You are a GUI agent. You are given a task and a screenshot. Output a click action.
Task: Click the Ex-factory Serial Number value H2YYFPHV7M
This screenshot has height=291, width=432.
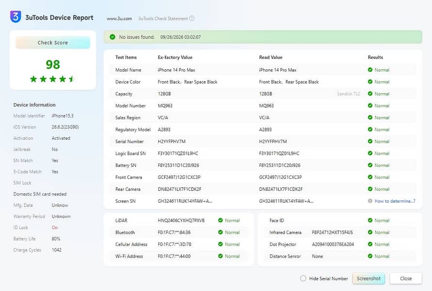(x=172, y=142)
